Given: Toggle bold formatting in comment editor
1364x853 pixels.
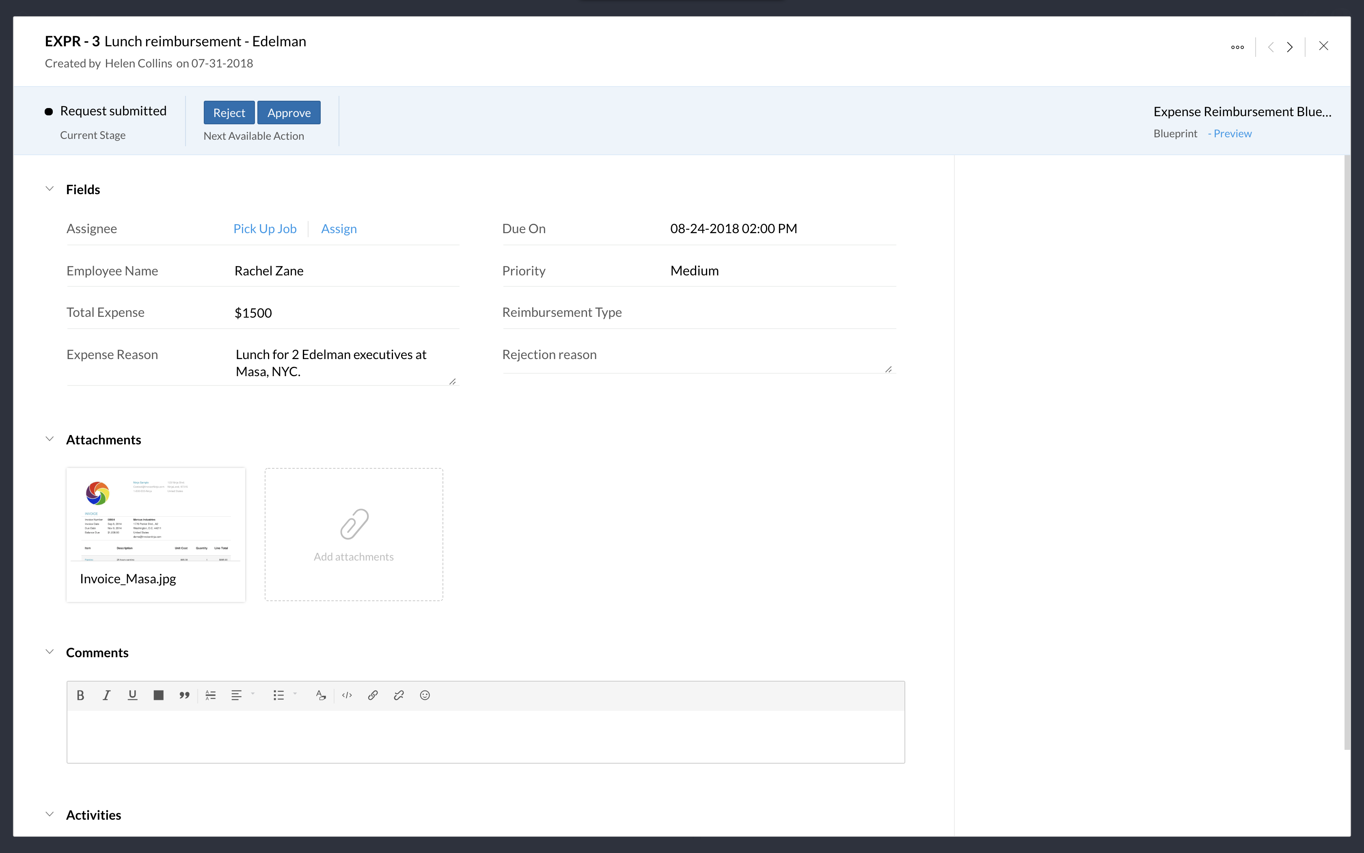Looking at the screenshot, I should click(81, 695).
